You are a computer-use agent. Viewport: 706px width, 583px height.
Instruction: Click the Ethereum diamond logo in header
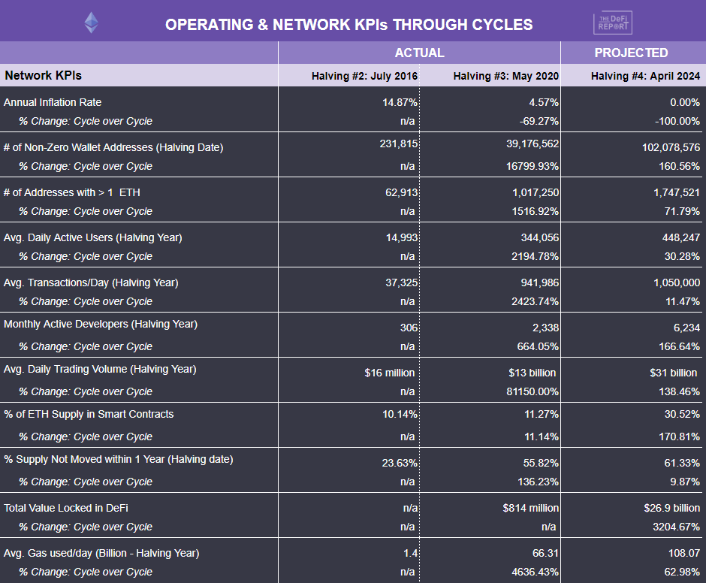[92, 23]
